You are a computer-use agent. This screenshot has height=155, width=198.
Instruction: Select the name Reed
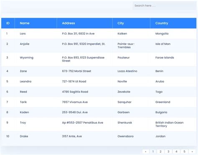pos(23,92)
